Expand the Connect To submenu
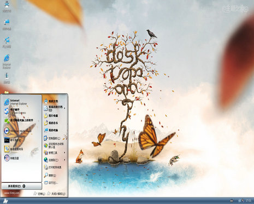The image size is (254, 204). tap(55, 160)
